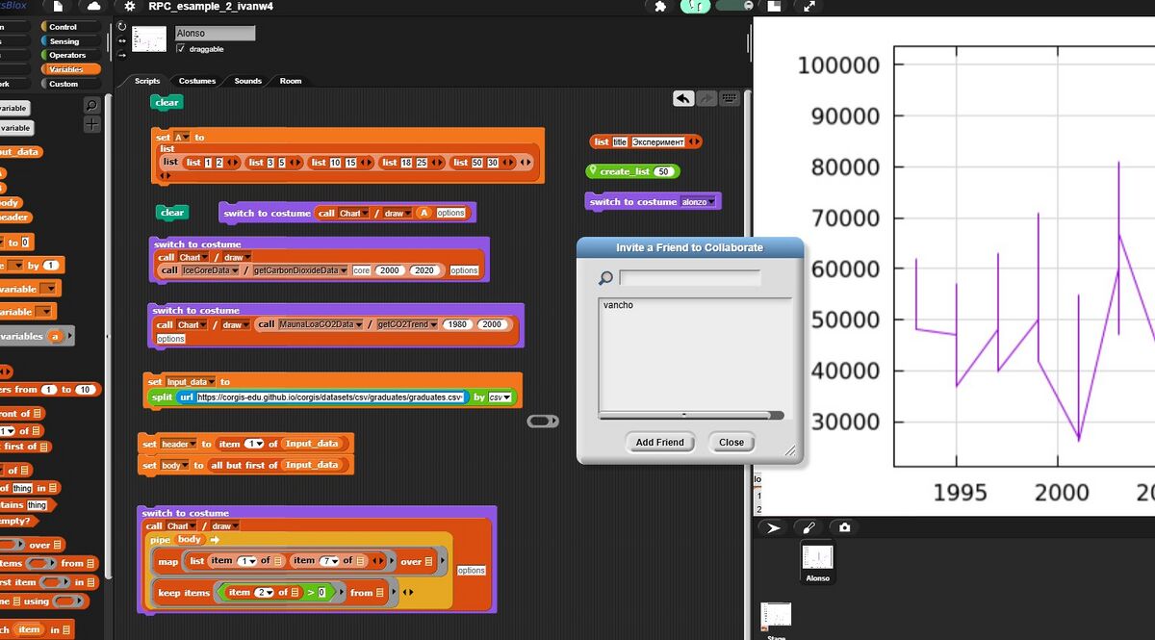Click the paintbrush new sprite icon

808,527
